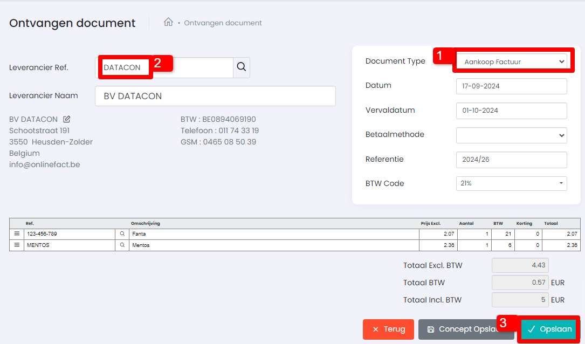This screenshot has width=585, height=344.
Task: Click the Leverancier Naam field
Action: point(215,96)
